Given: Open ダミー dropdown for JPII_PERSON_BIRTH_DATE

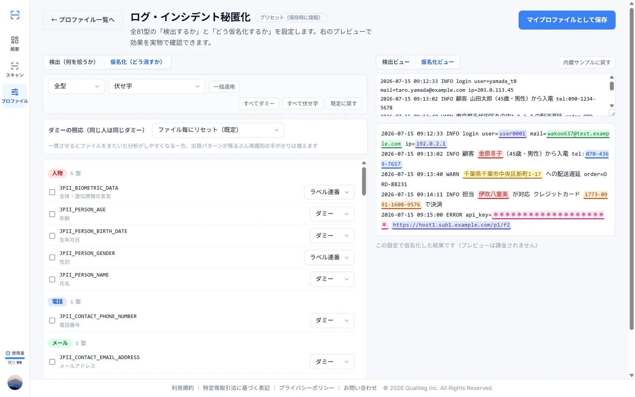Looking at the screenshot, I should pos(332,235).
